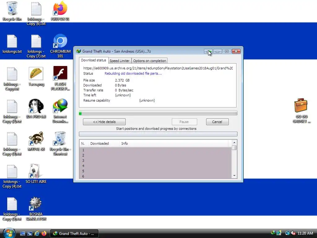Screen dimensions: 317x238
Task: Click the Grand Theft Auto taskbar button
Action: (x=74, y=234)
